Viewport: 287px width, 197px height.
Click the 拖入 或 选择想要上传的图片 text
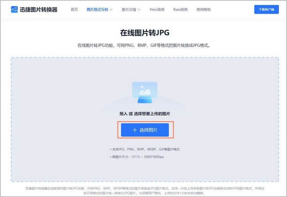point(145,114)
